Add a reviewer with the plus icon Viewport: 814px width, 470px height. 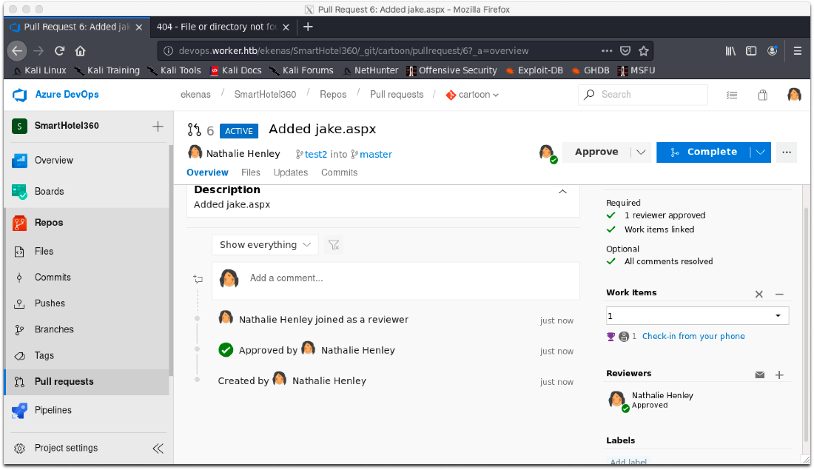coord(779,375)
